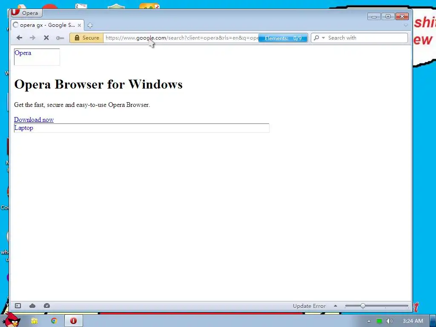This screenshot has height=327, width=436.
Task: Toggle the panels sidebar icon in the status bar
Action: (x=18, y=306)
